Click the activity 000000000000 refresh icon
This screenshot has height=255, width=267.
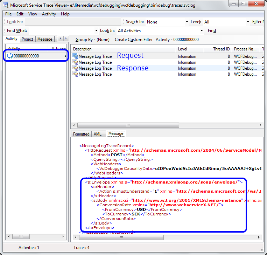click(x=10, y=56)
